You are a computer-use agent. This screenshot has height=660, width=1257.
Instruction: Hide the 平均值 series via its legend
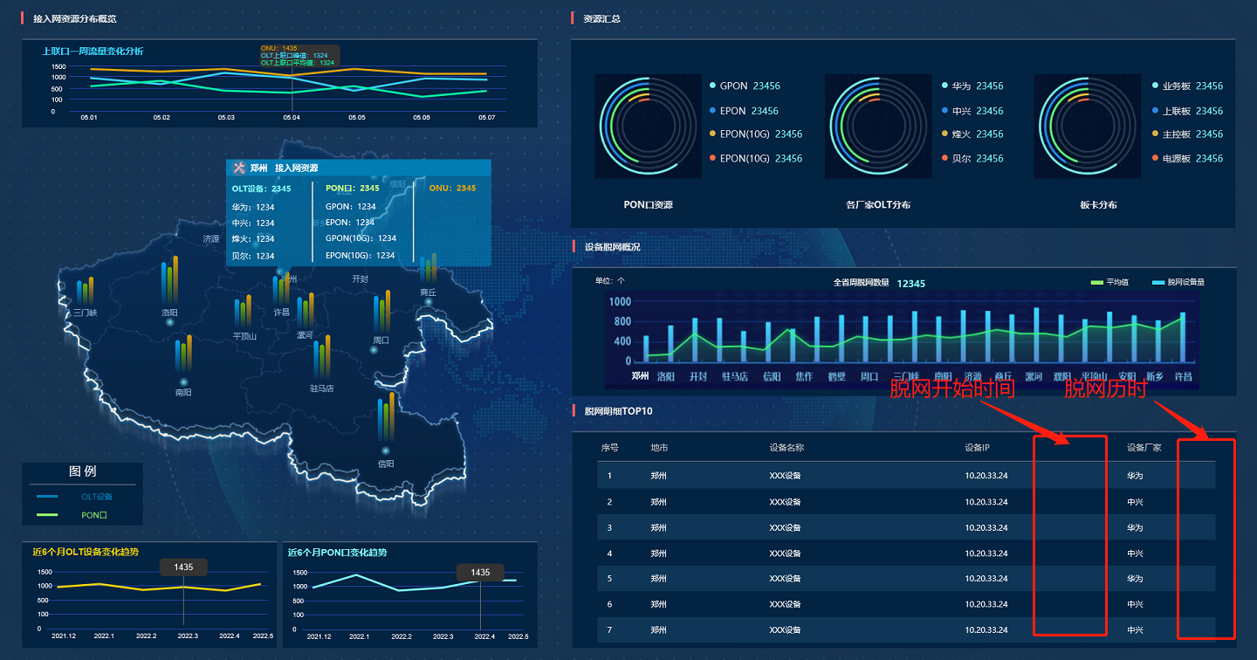(1109, 282)
